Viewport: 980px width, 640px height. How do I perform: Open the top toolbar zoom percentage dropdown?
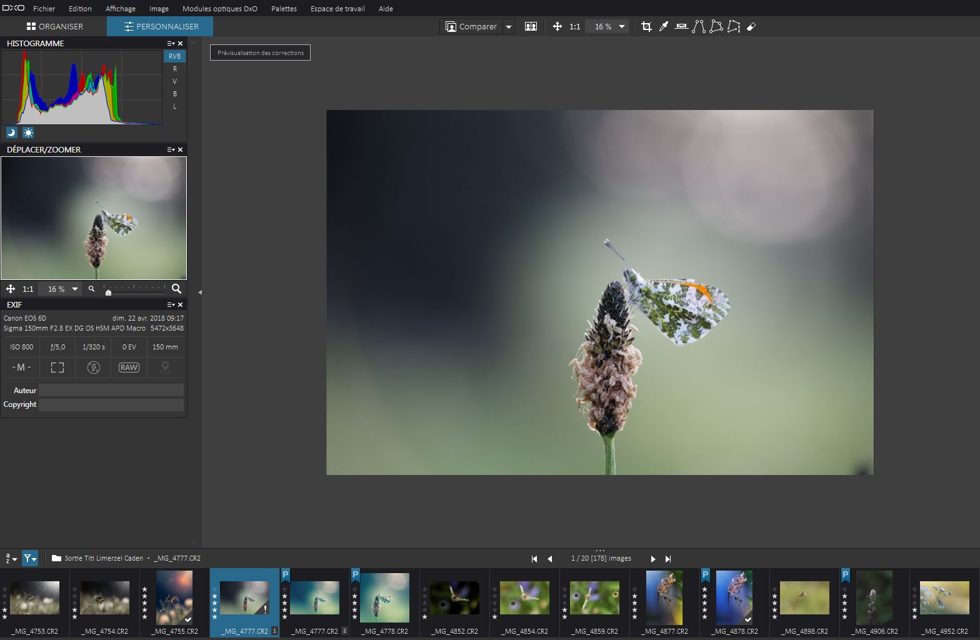(621, 27)
